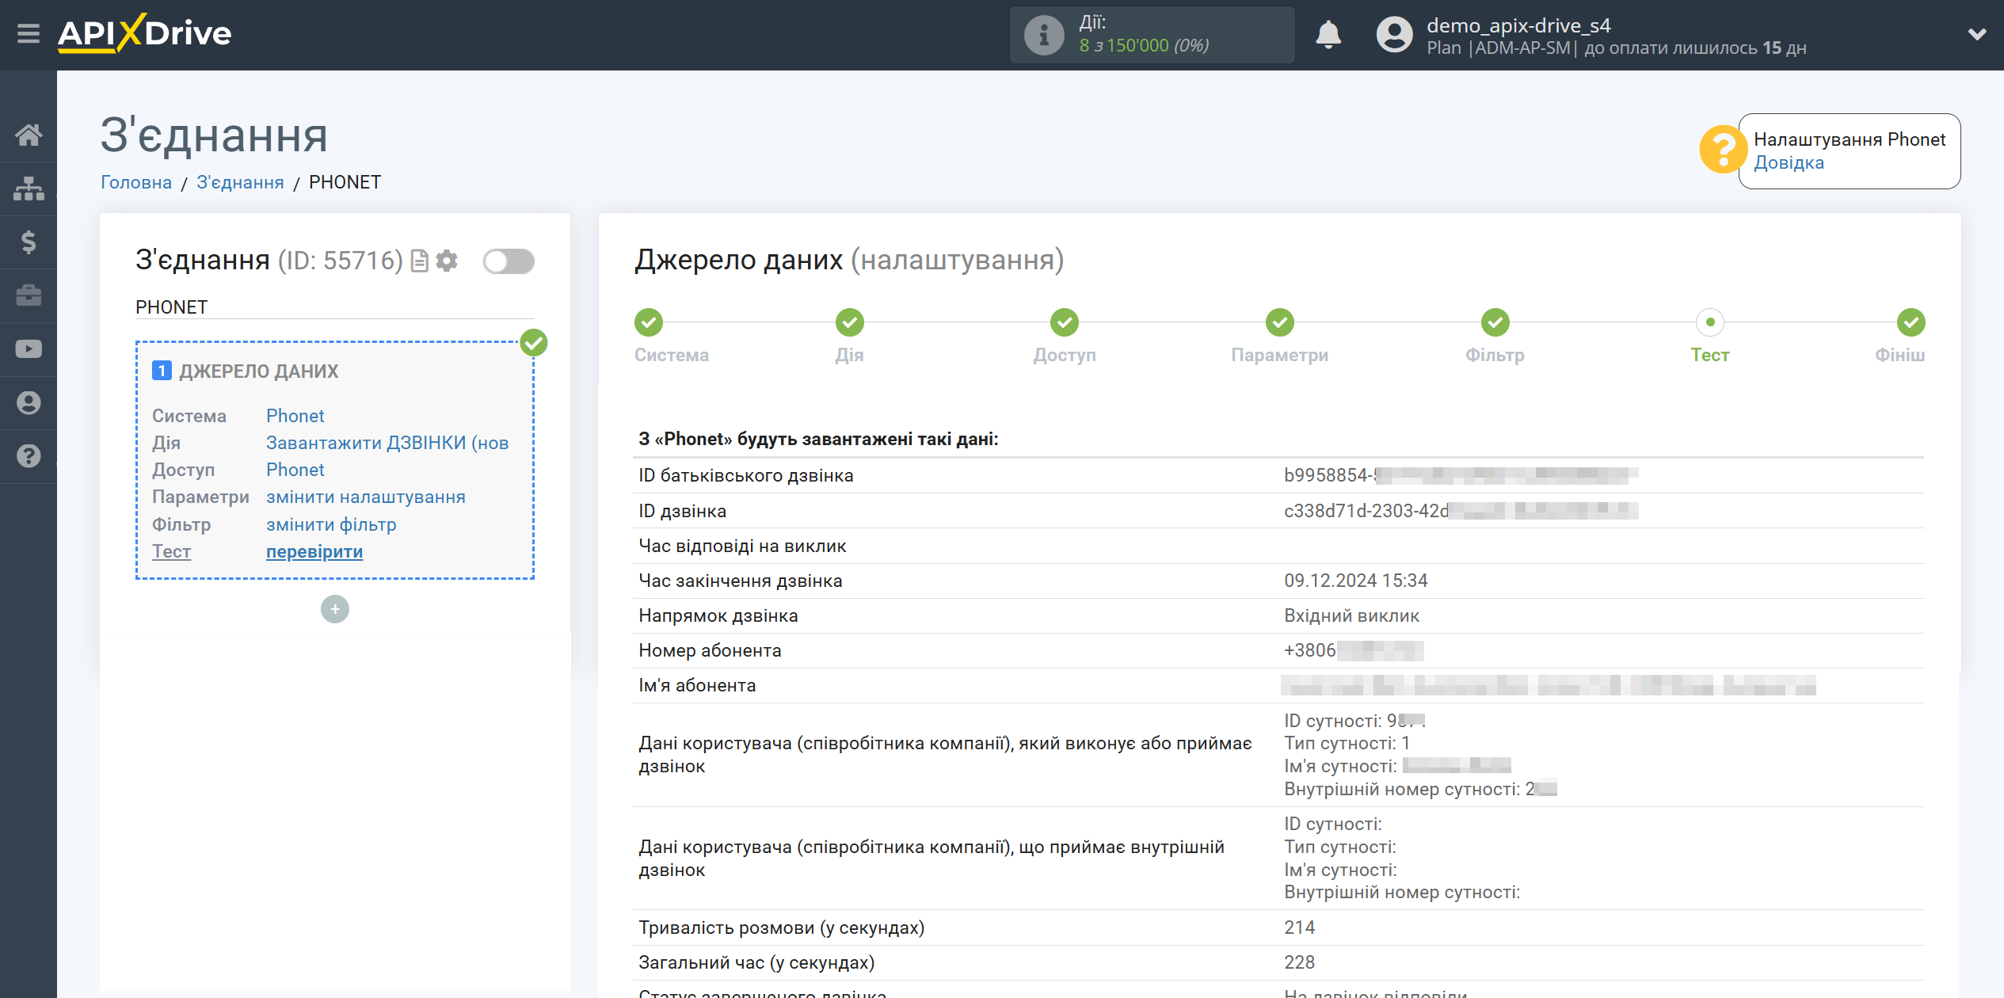
Task: Click the Напрямок дзвінка label
Action: tap(718, 615)
